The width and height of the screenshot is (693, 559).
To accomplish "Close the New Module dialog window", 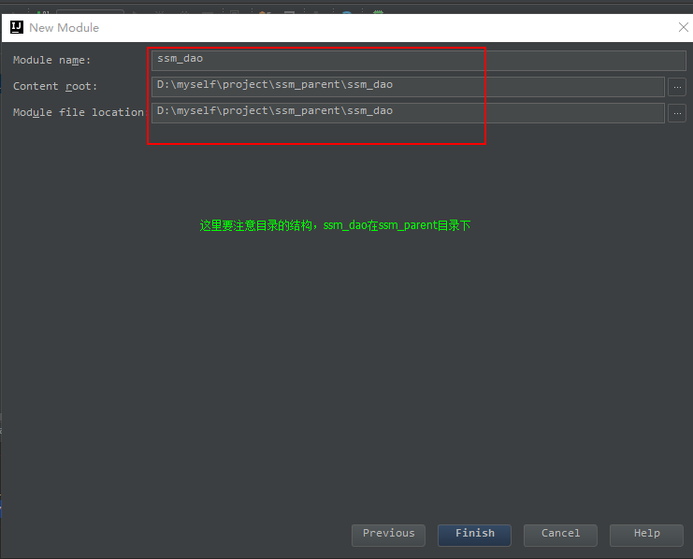I will (684, 27).
